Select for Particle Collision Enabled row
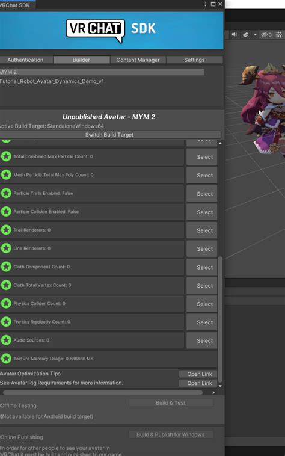This screenshot has height=456, width=285. [202, 212]
